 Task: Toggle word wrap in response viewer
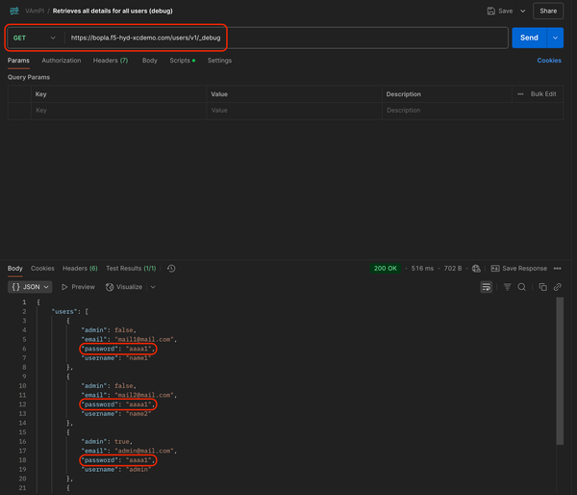click(x=487, y=287)
